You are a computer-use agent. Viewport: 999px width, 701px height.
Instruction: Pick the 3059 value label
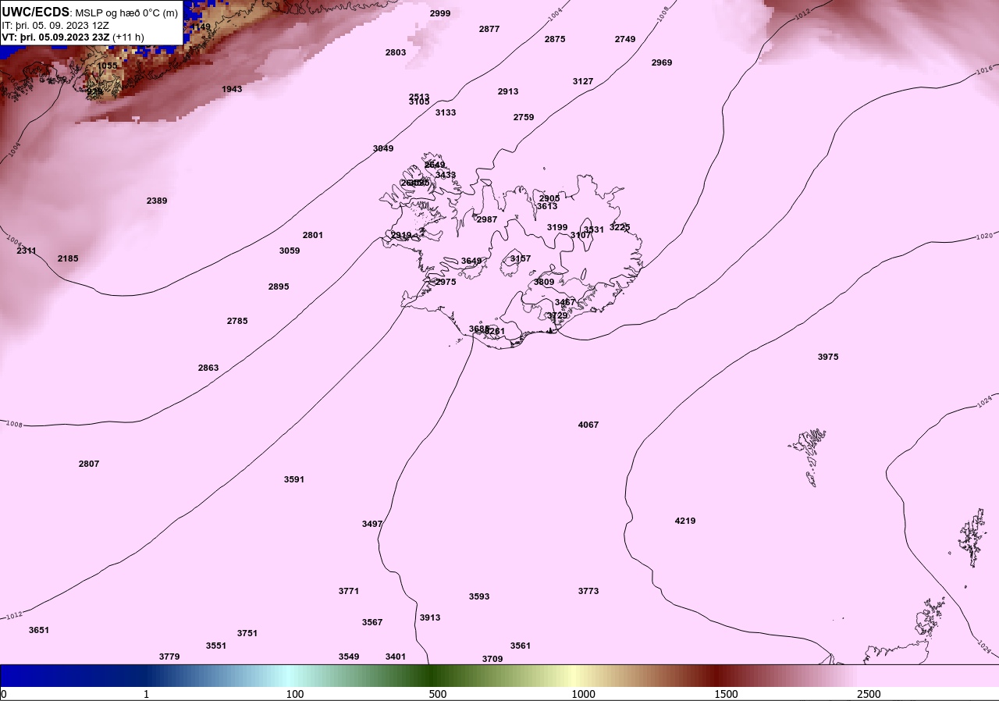tap(290, 251)
